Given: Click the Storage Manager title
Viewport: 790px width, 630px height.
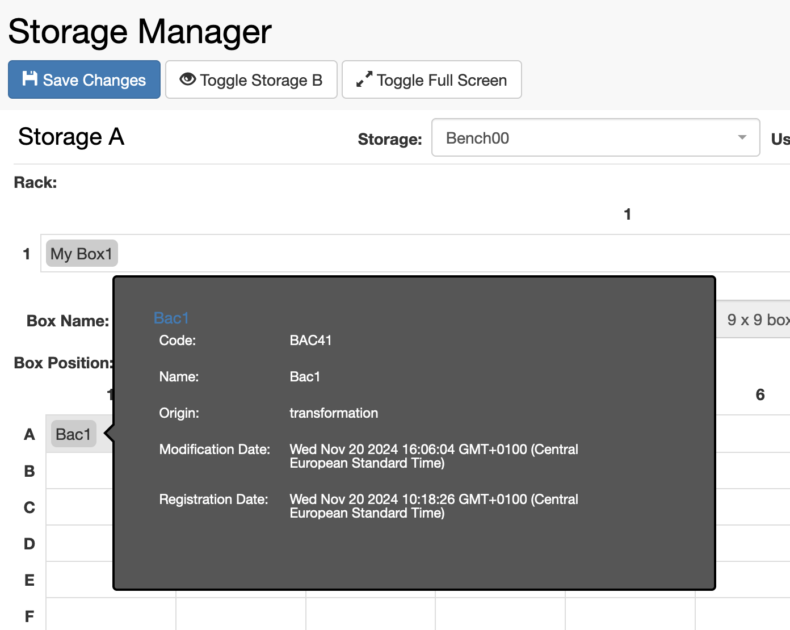Looking at the screenshot, I should [140, 31].
